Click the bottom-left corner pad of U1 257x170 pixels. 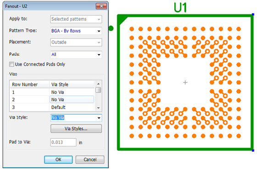[x=132, y=136]
